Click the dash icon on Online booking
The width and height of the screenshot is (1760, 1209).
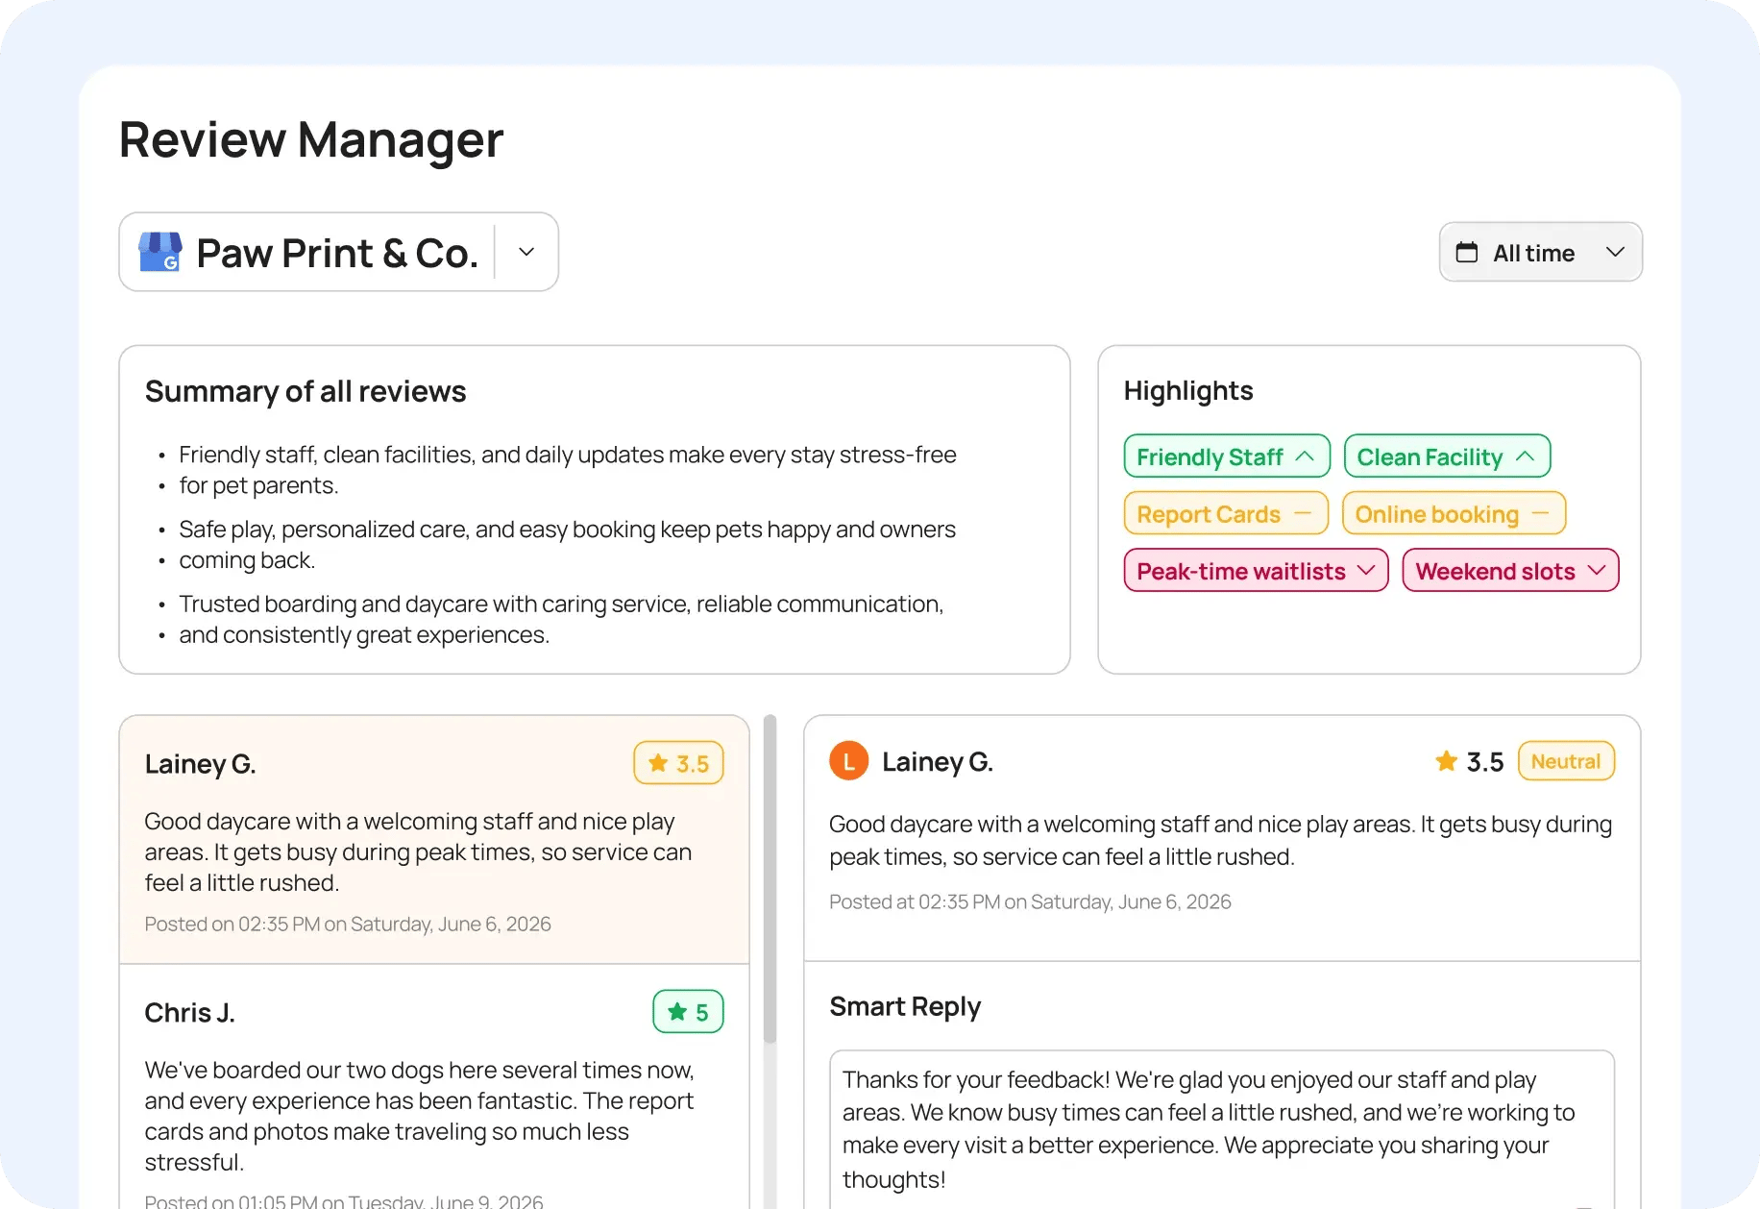coord(1540,513)
